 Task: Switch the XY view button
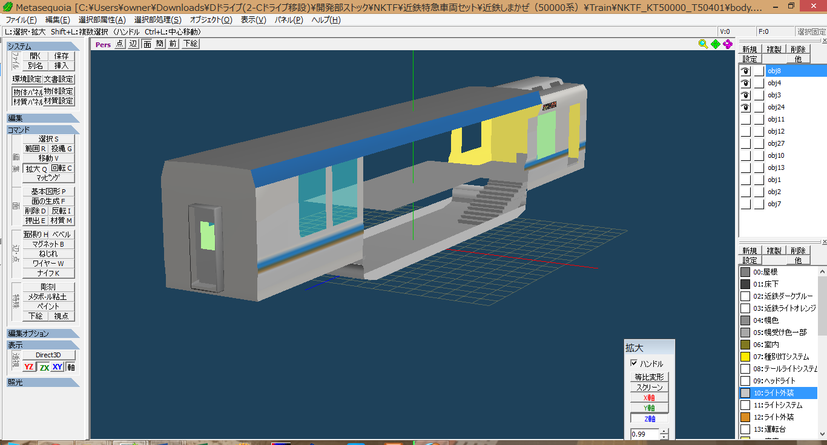(x=58, y=367)
